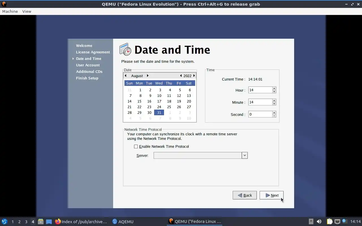Select August 30 in the calendar
362x226 pixels.
[149, 112]
